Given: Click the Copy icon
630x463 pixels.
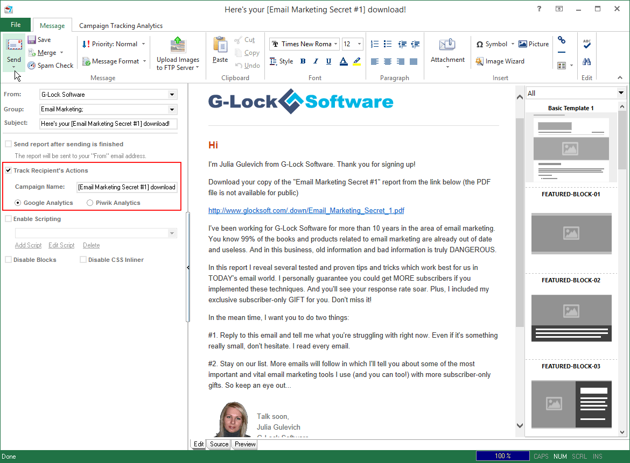Looking at the screenshot, I should pos(238,53).
